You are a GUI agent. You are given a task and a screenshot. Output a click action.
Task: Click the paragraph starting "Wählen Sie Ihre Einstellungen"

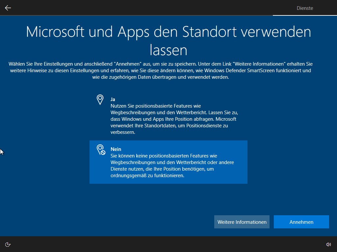[x=161, y=71]
